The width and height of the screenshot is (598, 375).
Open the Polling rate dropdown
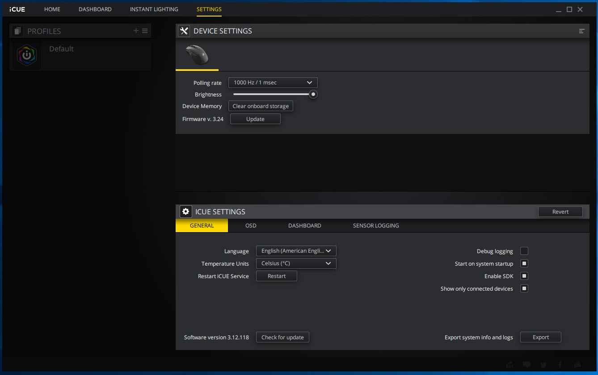coord(273,83)
